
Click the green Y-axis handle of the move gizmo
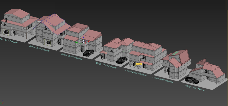pyautogui.click(x=77, y=43)
